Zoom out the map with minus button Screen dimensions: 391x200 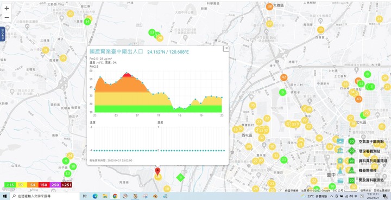tap(7, 17)
